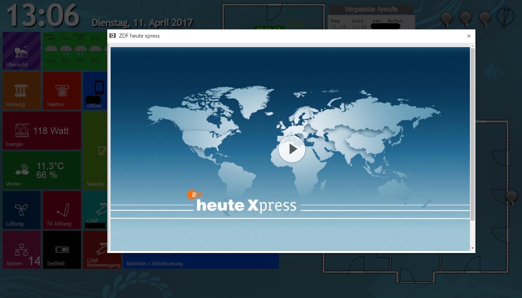Toggle the light bulb on floor plan right wall

tap(511, 197)
